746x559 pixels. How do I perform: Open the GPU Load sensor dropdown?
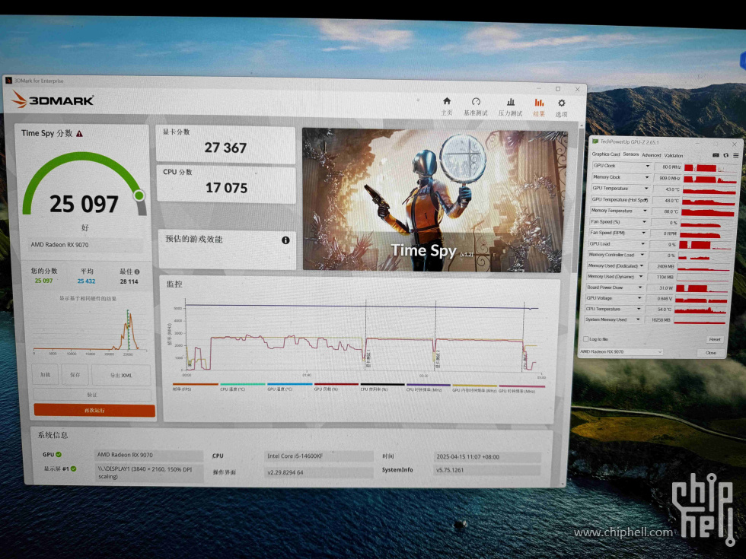tap(643, 244)
